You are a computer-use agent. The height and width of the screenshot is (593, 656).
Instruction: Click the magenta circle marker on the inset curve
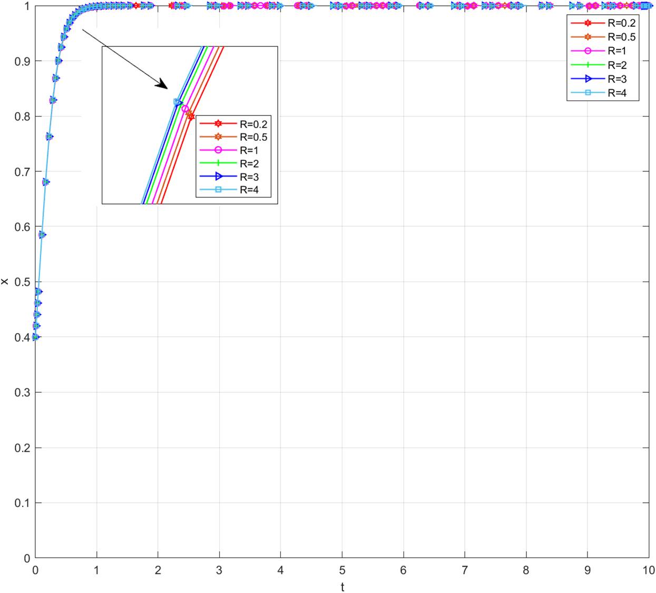tap(185, 109)
